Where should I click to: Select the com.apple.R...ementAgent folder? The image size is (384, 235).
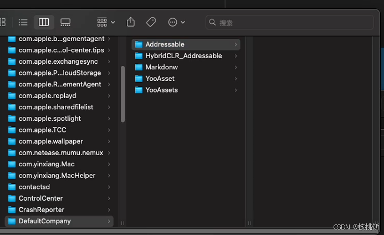click(x=59, y=84)
